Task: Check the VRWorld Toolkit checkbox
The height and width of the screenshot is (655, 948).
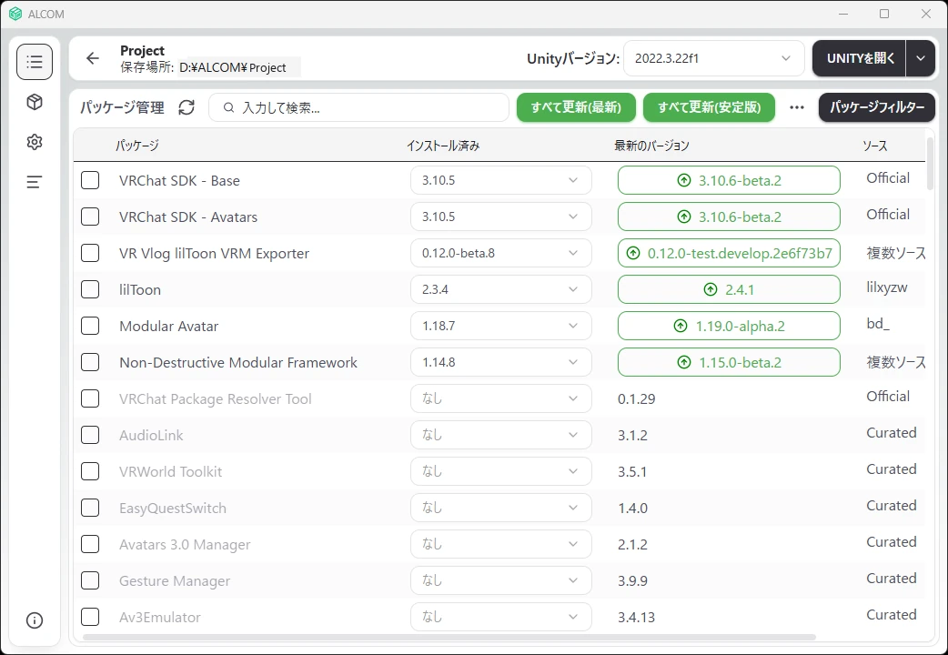Action: pyautogui.click(x=90, y=471)
